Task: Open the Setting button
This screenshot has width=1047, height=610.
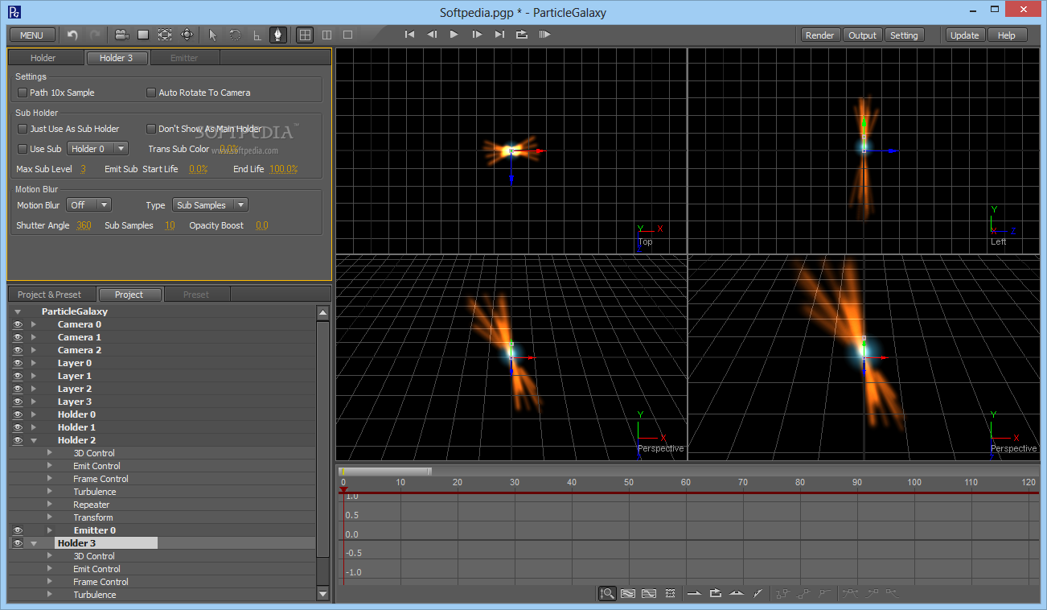Action: (905, 35)
